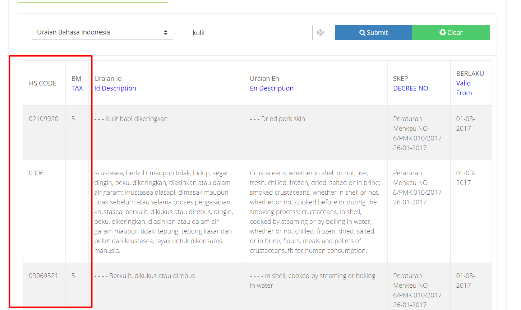This screenshot has width=521, height=310.
Task: Click the Crustaceans English description cell
Action: [x=315, y=212]
